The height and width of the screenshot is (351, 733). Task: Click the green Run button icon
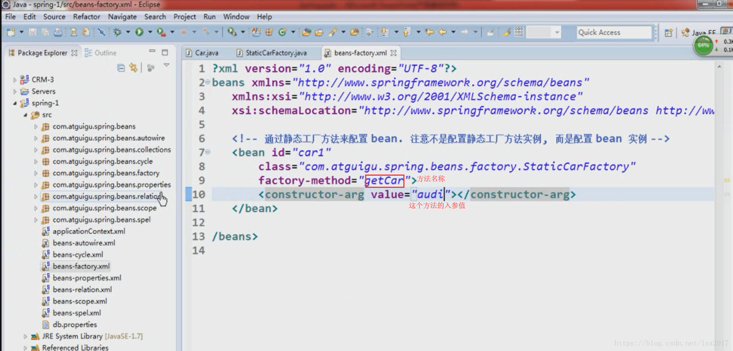[x=139, y=32]
